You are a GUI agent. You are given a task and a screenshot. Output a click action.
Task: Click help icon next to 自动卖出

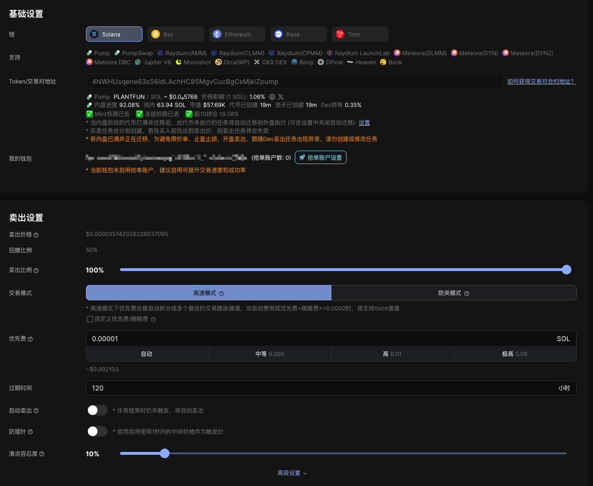[36, 411]
